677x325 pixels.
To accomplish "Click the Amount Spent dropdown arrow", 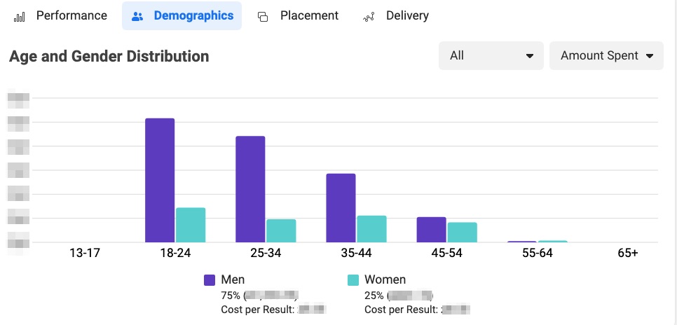I will pos(650,56).
